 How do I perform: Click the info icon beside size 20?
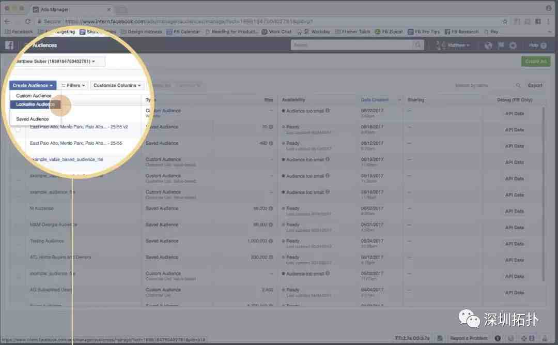coord(271,127)
